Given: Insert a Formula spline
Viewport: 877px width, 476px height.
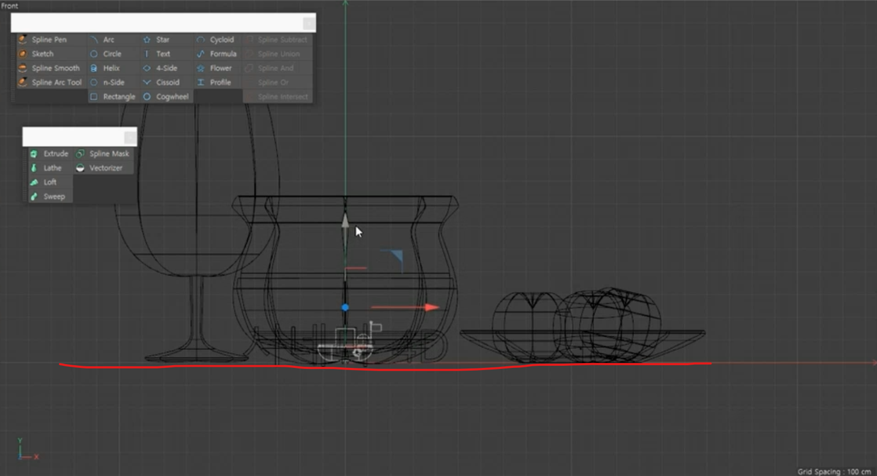Looking at the screenshot, I should [218, 54].
